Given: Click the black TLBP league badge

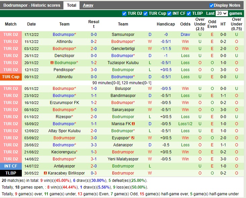Looking at the screenshot, I should 11,173.
